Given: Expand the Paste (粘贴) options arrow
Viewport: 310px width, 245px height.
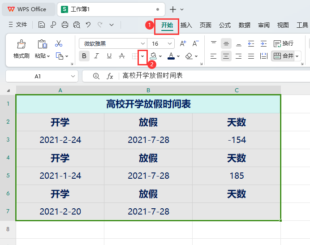Looking at the screenshot, I should coord(48,56).
